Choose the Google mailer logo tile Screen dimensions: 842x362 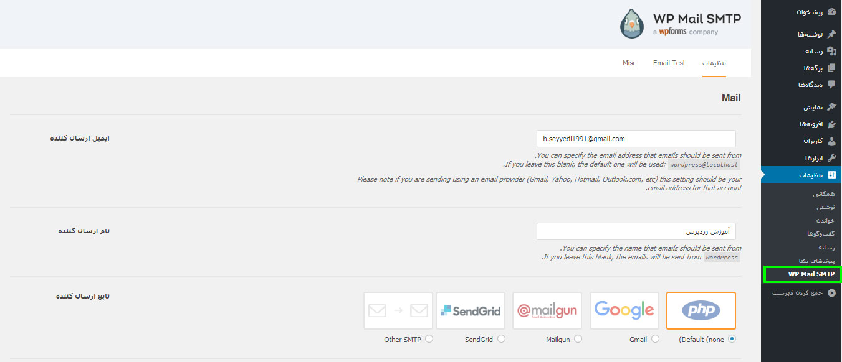click(x=624, y=310)
